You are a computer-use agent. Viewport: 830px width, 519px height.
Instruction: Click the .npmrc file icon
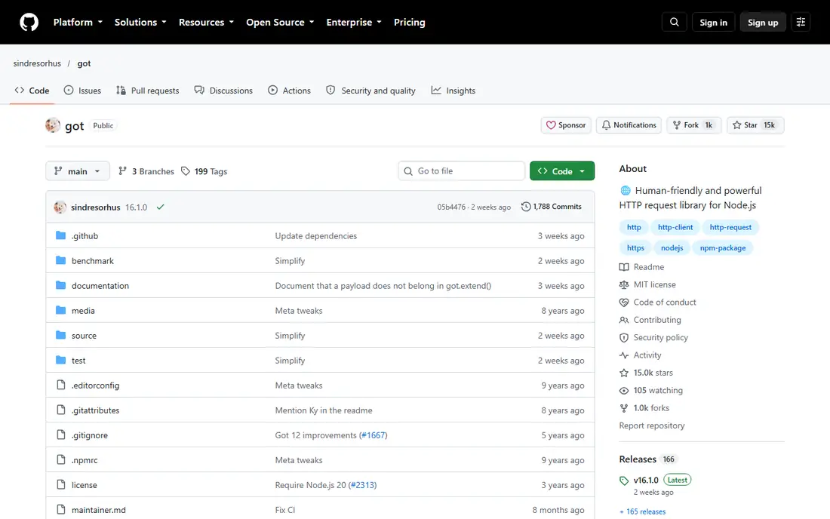(61, 459)
